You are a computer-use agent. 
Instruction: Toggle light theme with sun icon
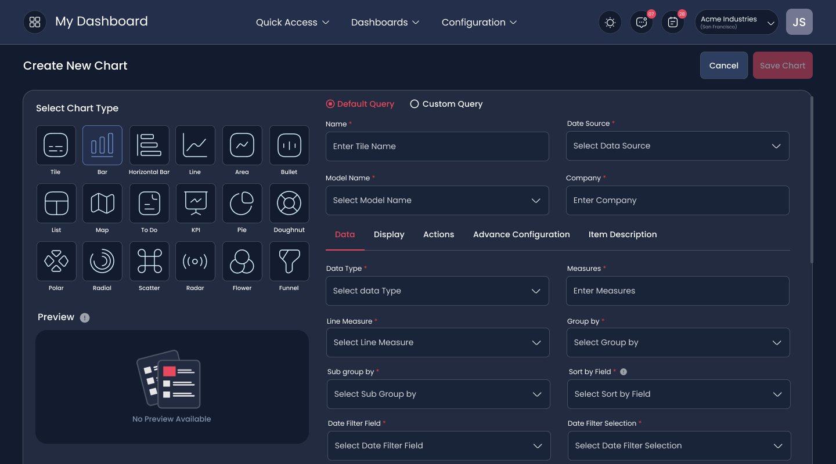610,22
